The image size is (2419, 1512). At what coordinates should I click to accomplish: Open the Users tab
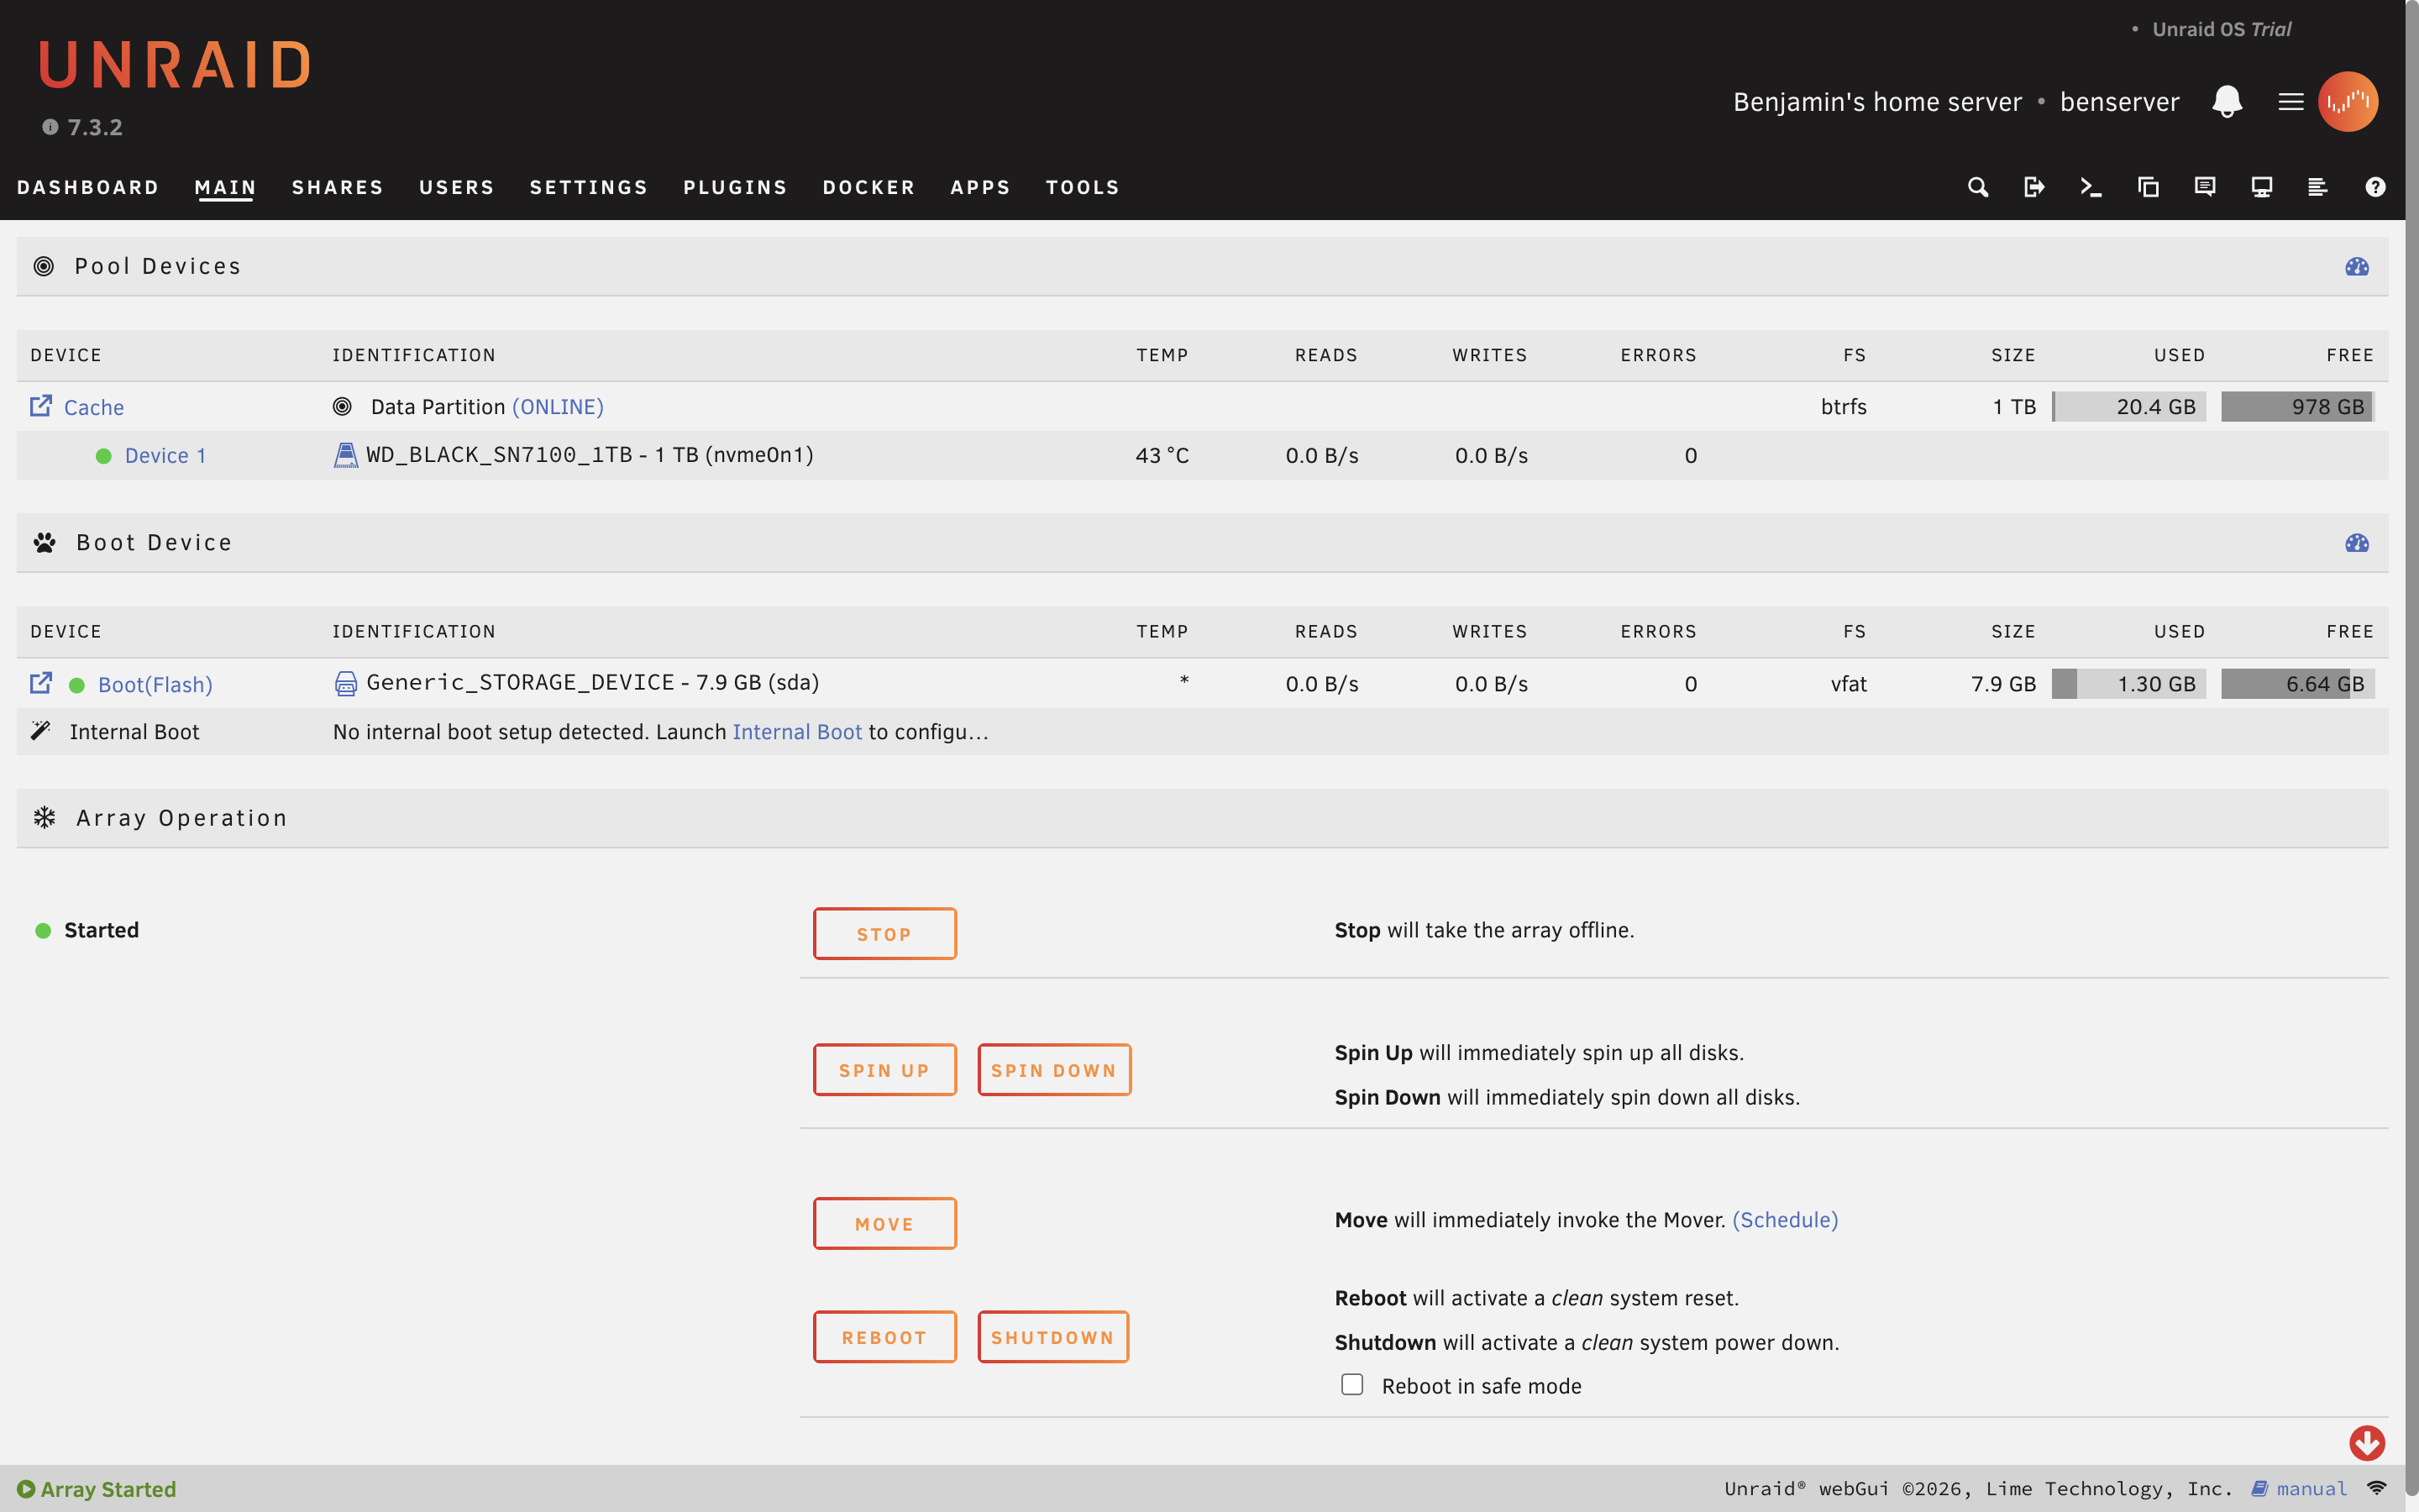457,187
